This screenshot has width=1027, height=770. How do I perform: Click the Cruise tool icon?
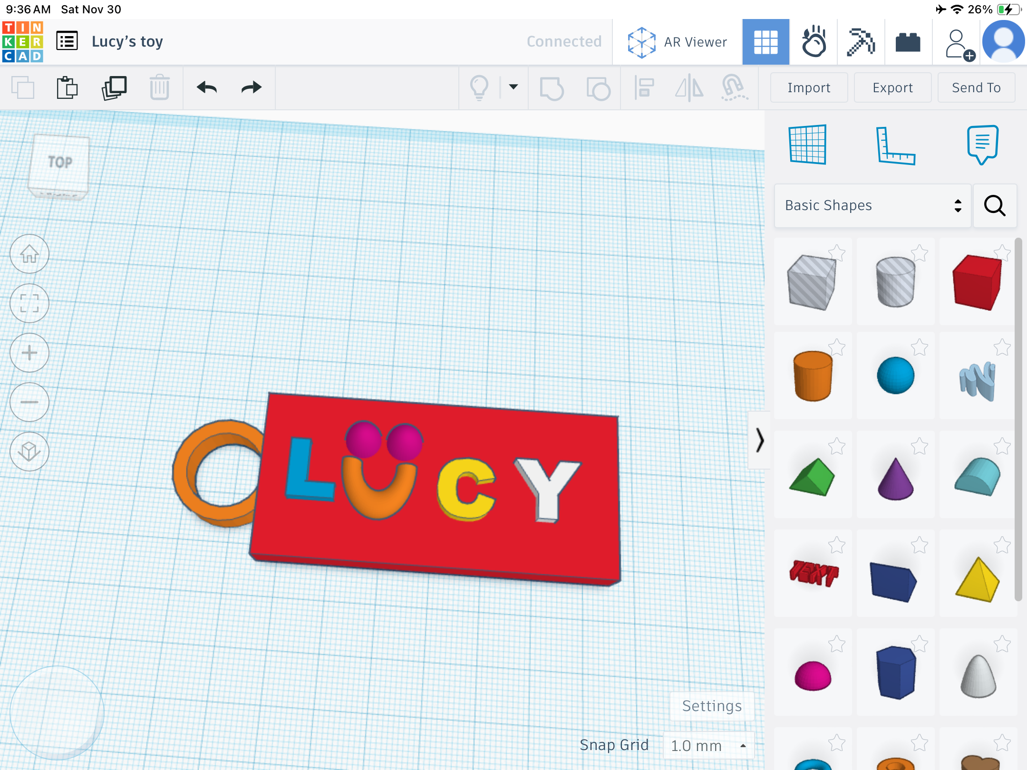point(734,87)
